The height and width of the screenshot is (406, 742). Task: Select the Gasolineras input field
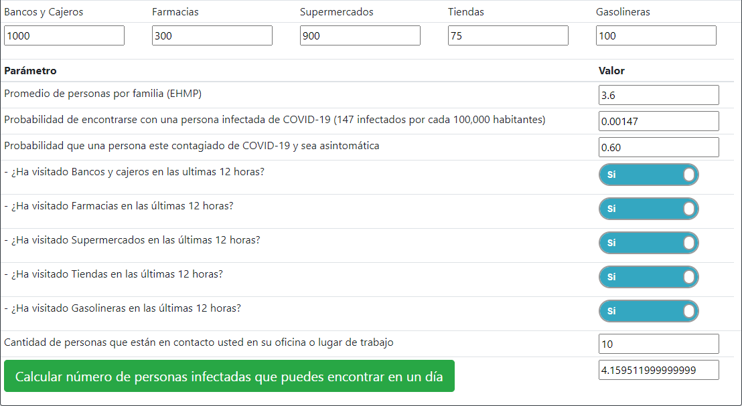[656, 35]
